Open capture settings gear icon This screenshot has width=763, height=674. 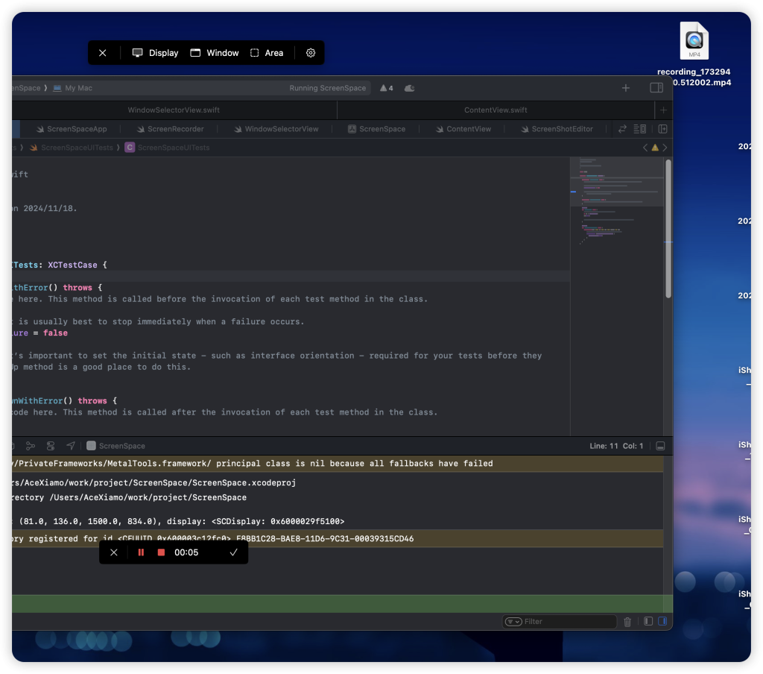tap(311, 53)
